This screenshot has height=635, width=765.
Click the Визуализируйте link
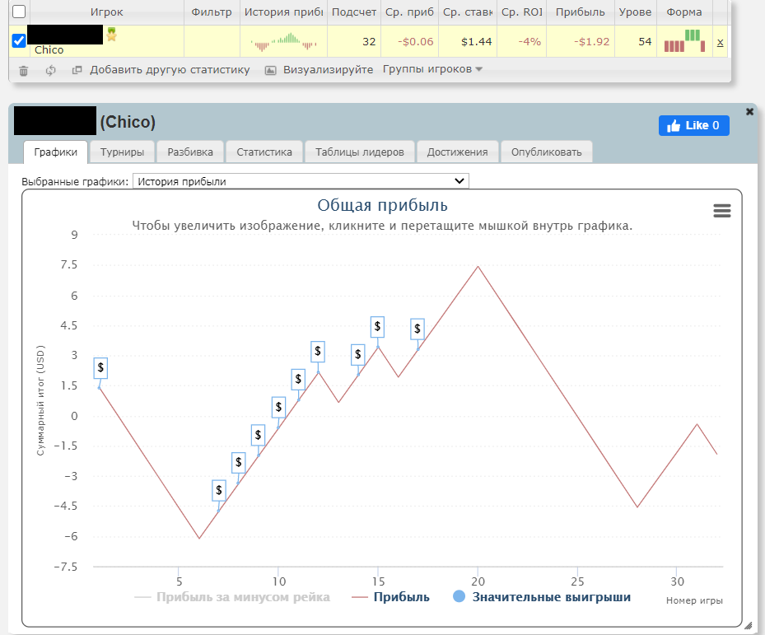(328, 70)
